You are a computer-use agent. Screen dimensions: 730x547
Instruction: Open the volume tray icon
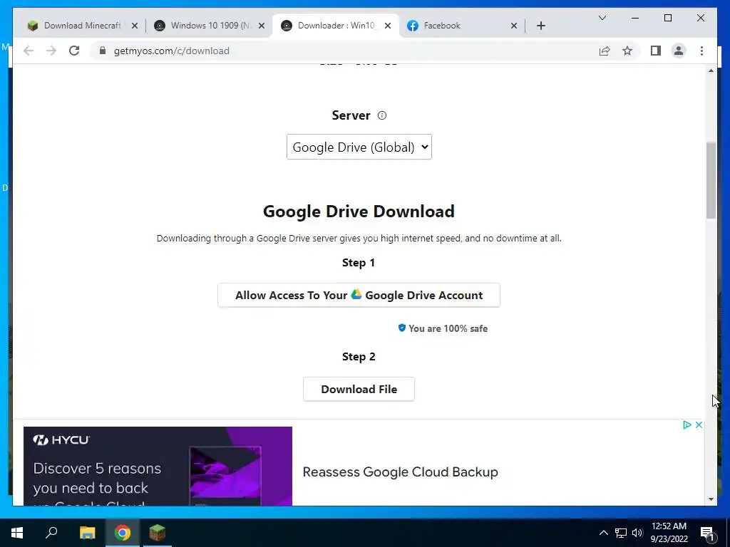pyautogui.click(x=637, y=533)
